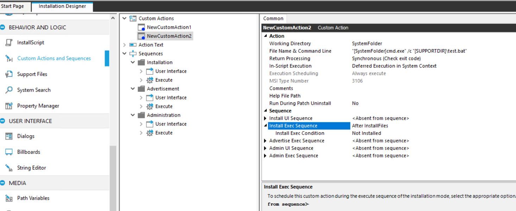Click Administration User Interface sequence icon
Viewport: 516px width, 211px height.
click(150, 124)
